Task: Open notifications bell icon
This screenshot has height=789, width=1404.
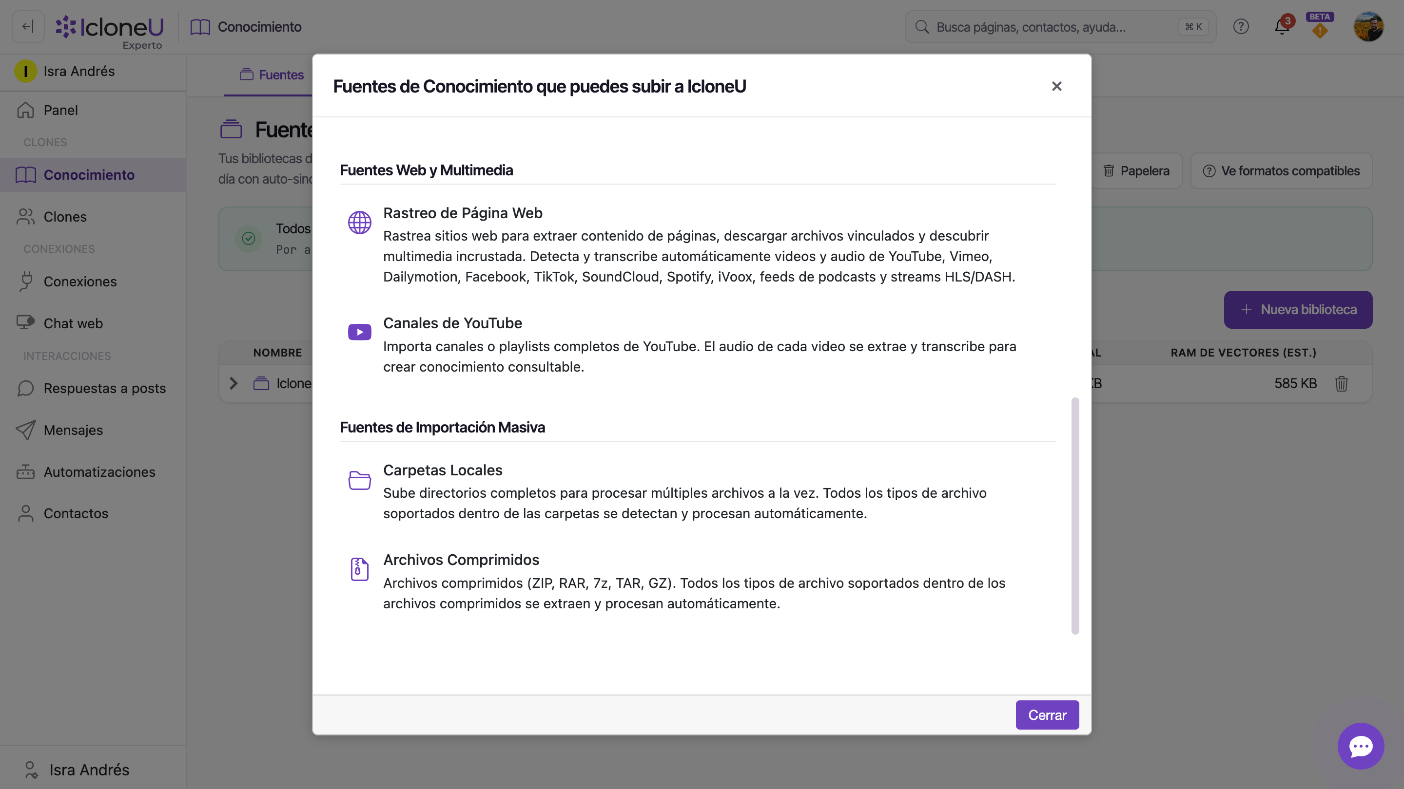Action: coord(1282,27)
